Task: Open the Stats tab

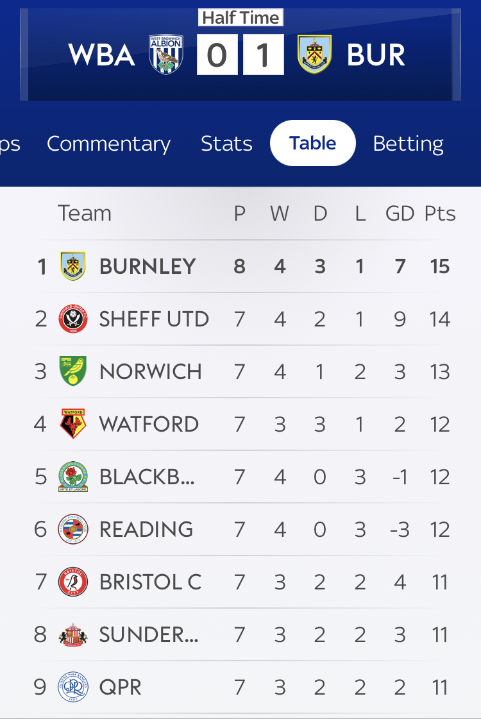Action: (x=226, y=144)
